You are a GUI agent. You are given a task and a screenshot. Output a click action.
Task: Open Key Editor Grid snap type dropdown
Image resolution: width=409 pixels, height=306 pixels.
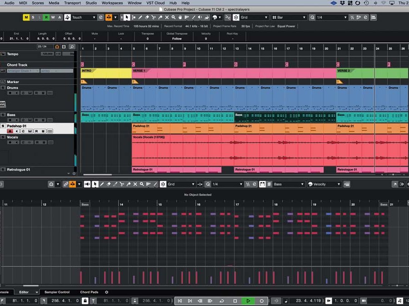tap(181, 184)
